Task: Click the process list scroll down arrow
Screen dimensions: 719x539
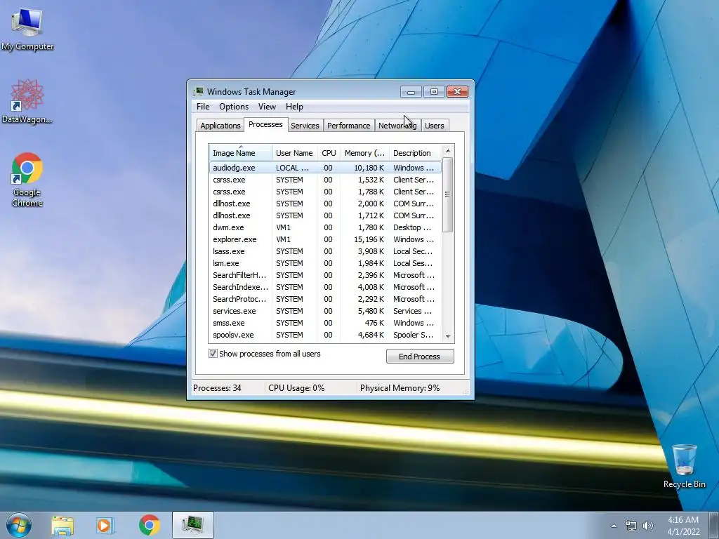Action: coord(448,336)
